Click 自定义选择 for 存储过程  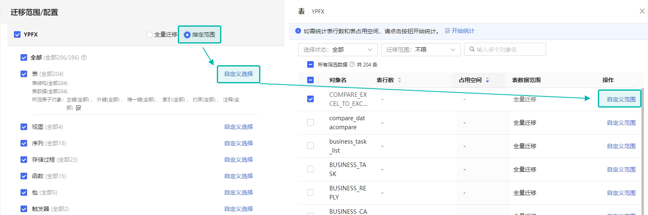[239, 160]
